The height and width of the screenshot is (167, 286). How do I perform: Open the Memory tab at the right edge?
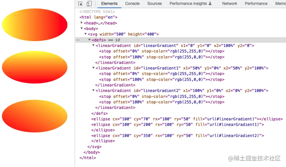[280, 4]
